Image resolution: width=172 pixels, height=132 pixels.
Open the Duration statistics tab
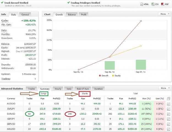point(99,89)
